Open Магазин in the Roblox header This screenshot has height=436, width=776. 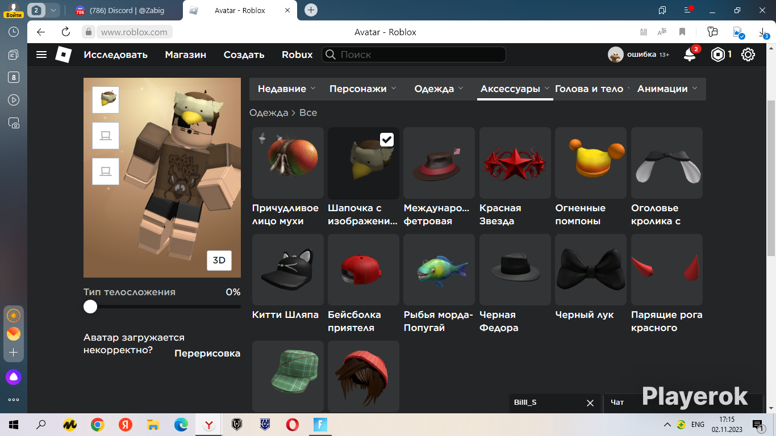coord(186,54)
